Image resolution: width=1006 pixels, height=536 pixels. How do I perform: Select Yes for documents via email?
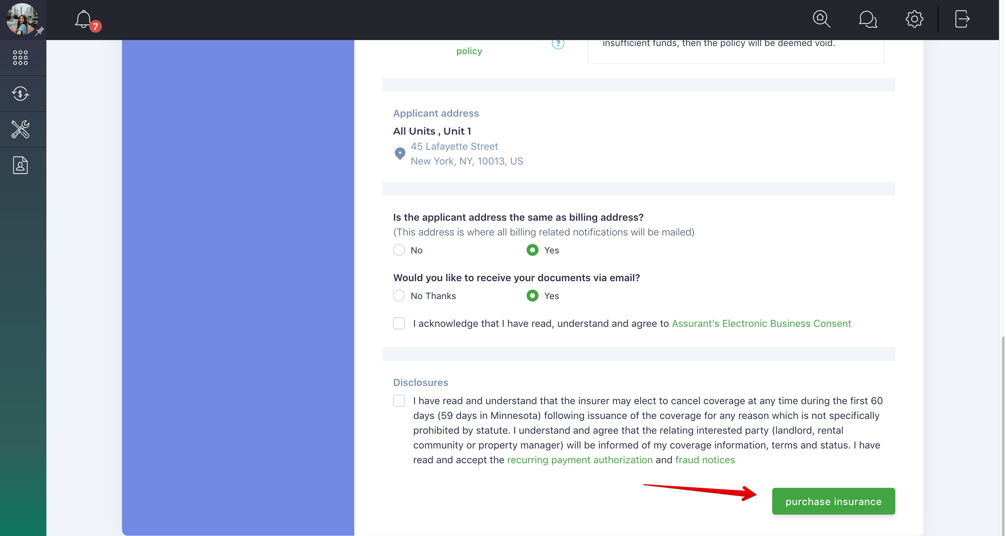pyautogui.click(x=532, y=296)
